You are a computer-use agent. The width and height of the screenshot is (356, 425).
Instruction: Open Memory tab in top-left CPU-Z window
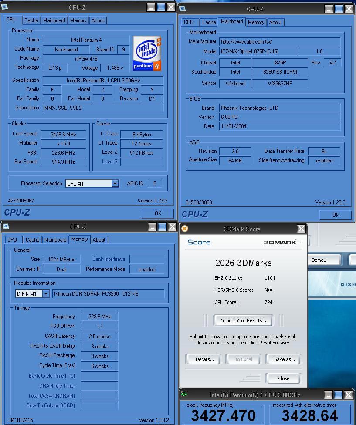pyautogui.click(x=78, y=20)
